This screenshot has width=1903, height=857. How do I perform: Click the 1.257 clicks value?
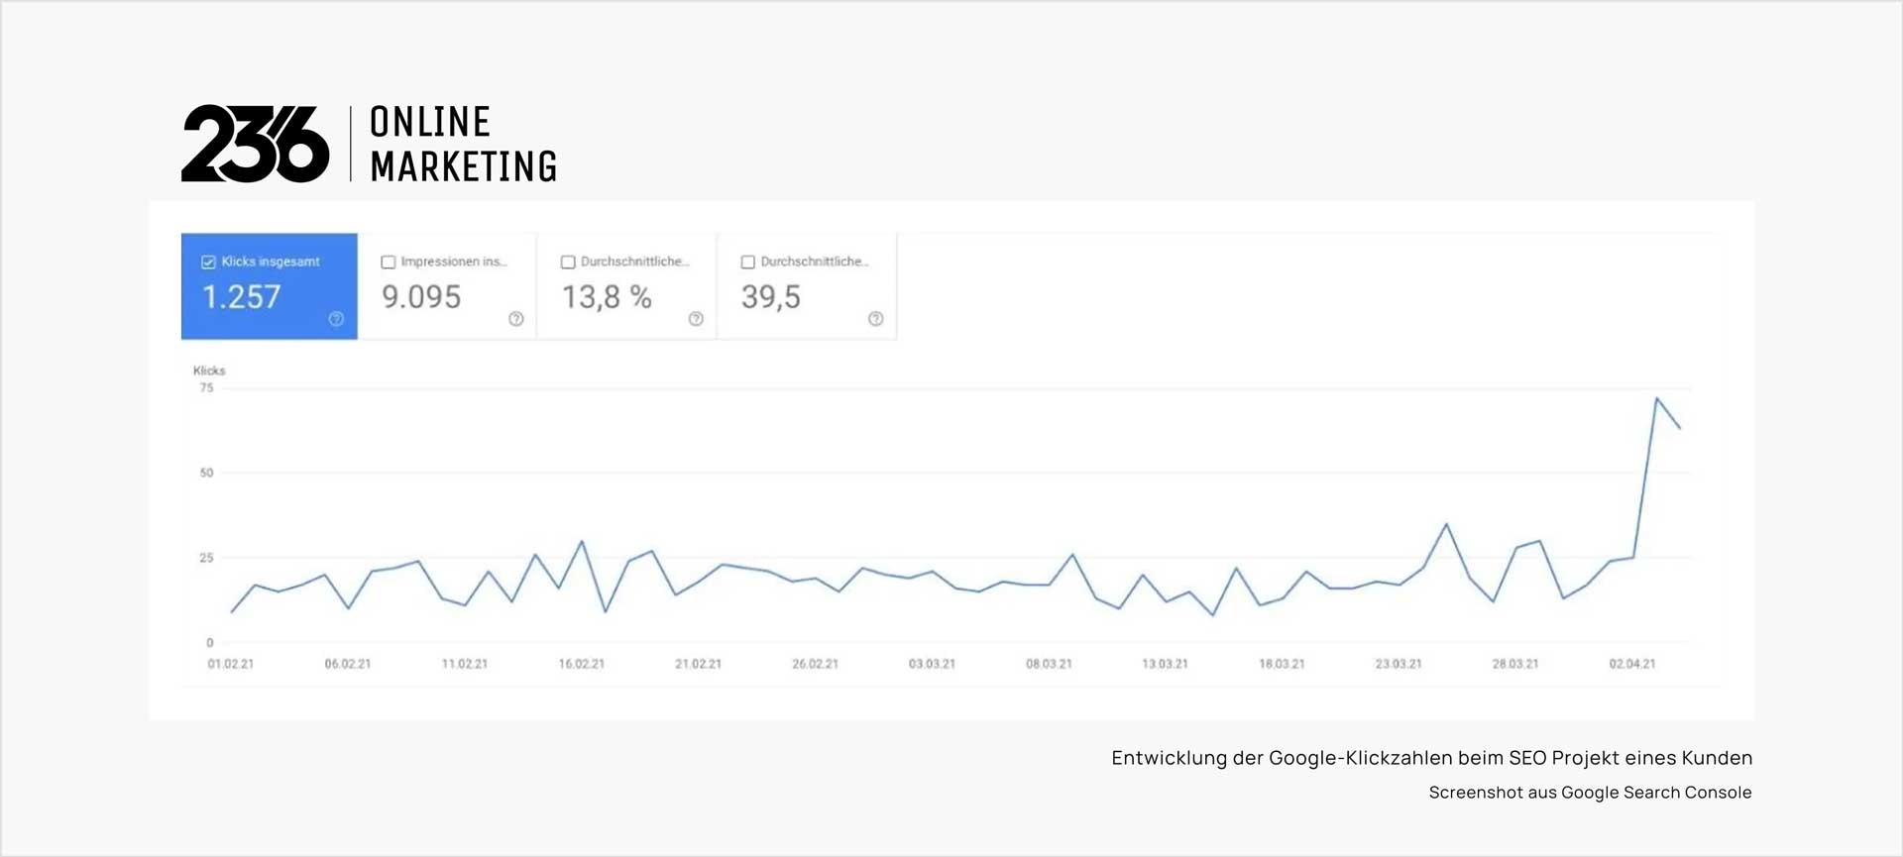[x=242, y=298]
